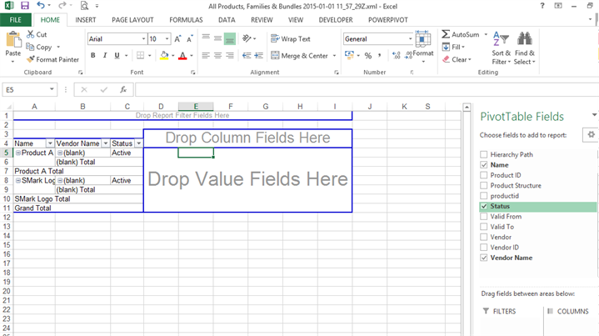Click the Redo arrow icon
Viewport: 599px width, 336px height.
62,5
